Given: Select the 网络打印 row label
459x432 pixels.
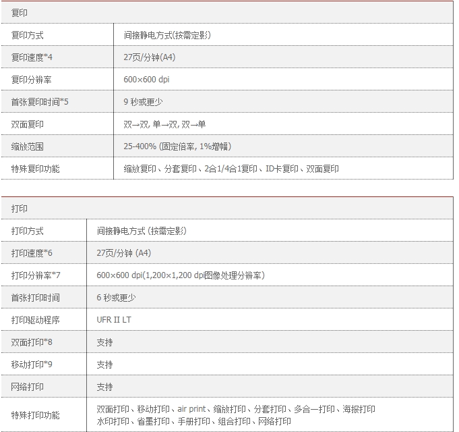Looking at the screenshot, I should 28,387.
